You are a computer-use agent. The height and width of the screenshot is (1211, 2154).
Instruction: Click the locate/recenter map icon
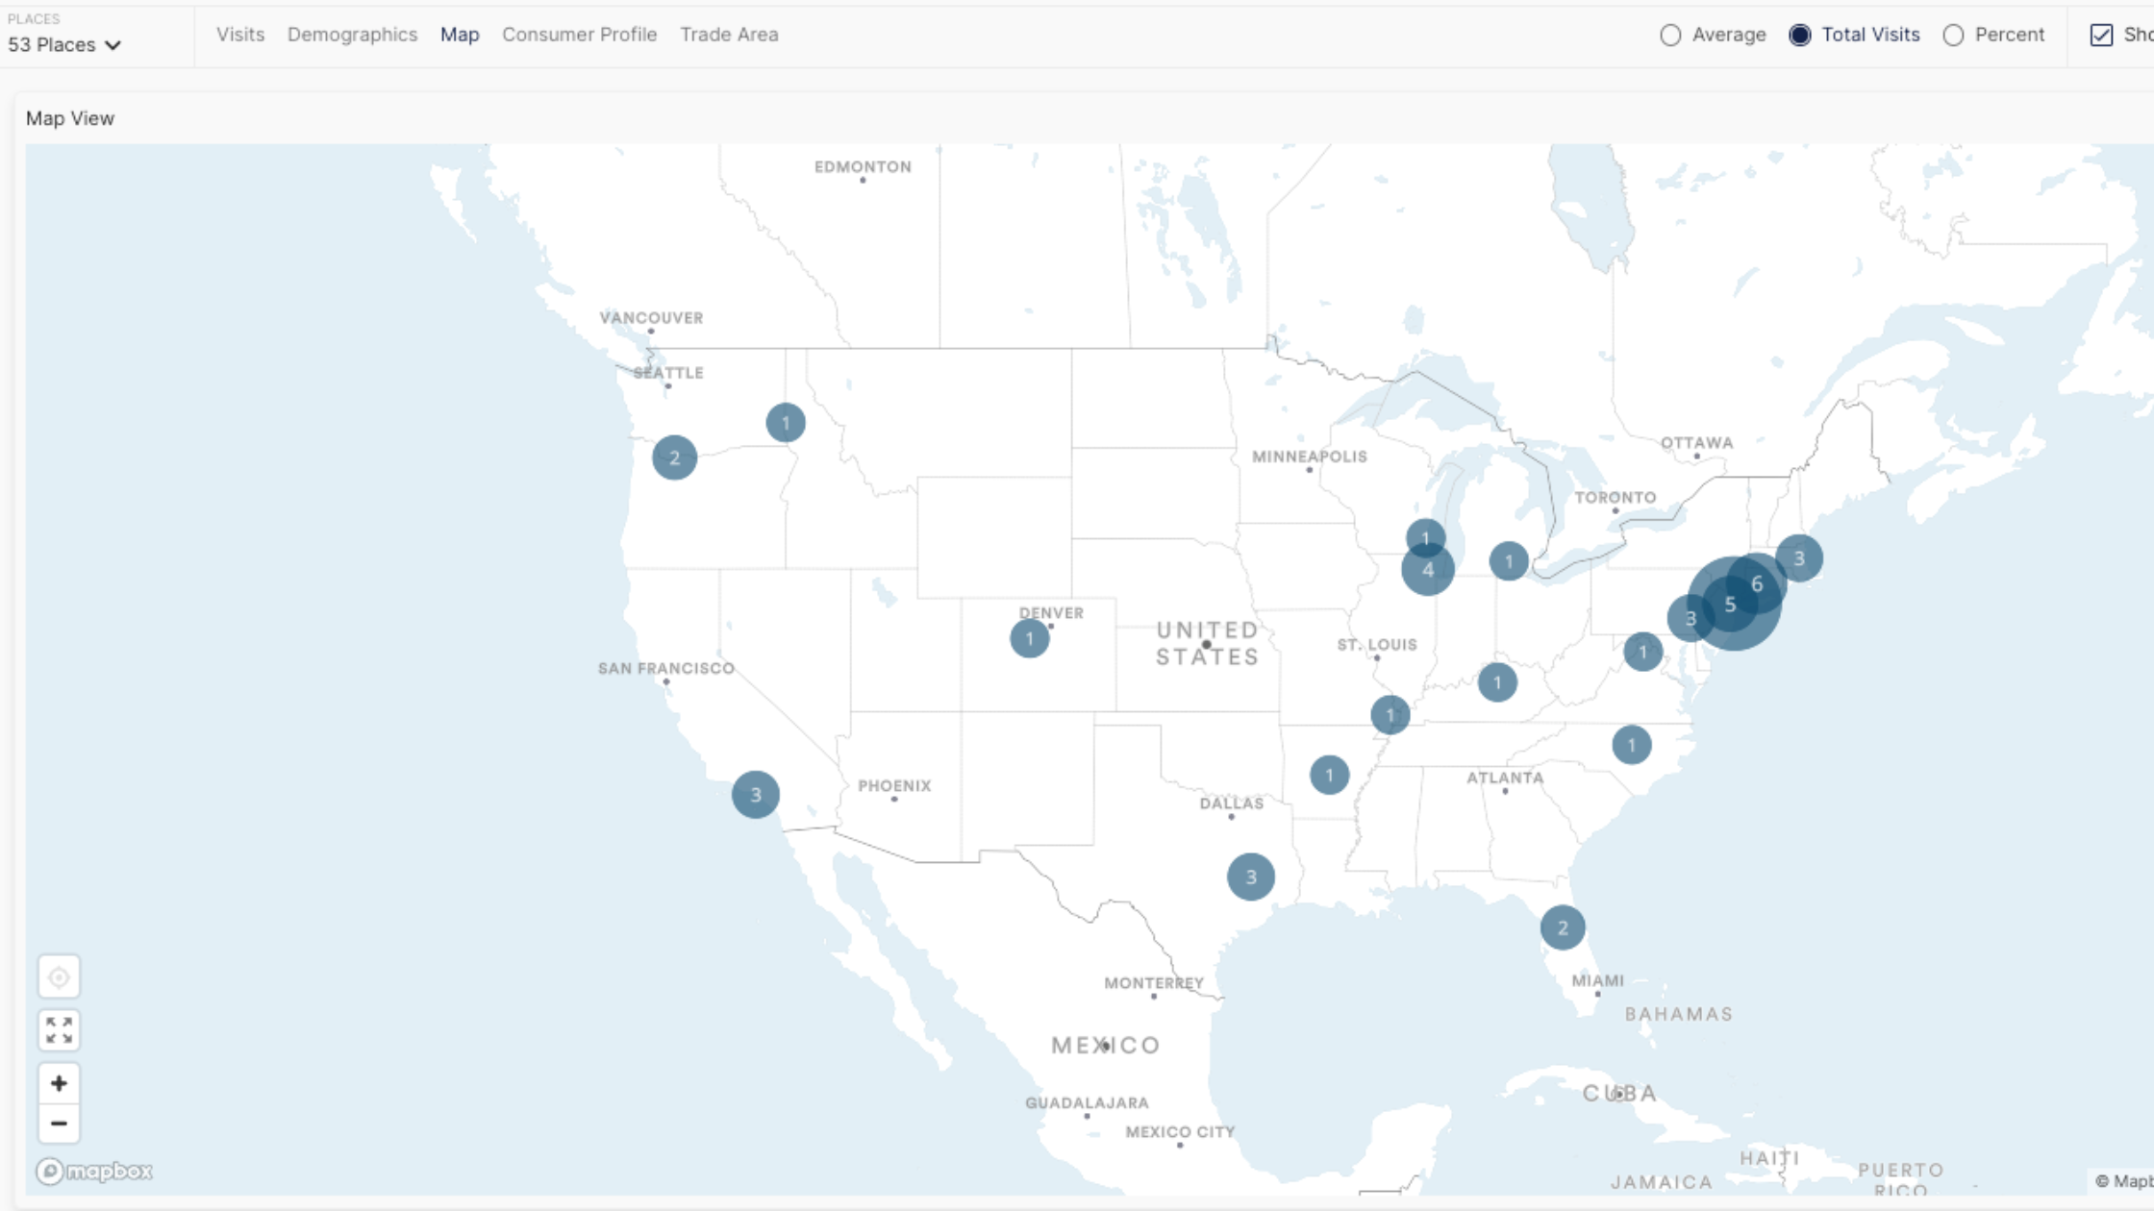click(x=59, y=977)
